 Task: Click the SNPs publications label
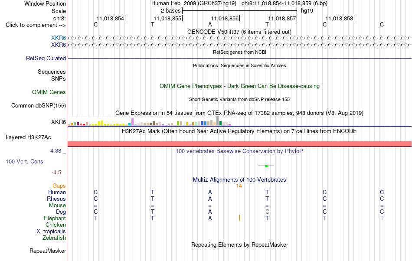(59, 78)
